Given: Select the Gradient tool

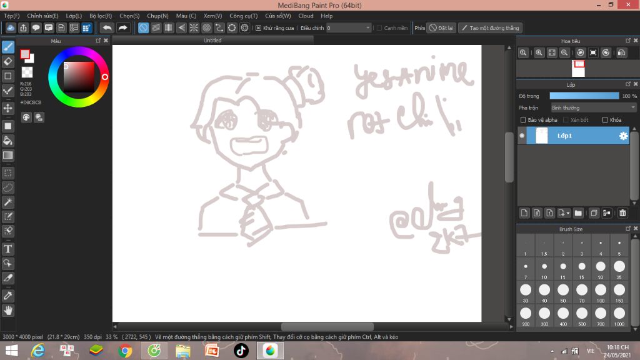Looking at the screenshot, I should tap(7, 155).
